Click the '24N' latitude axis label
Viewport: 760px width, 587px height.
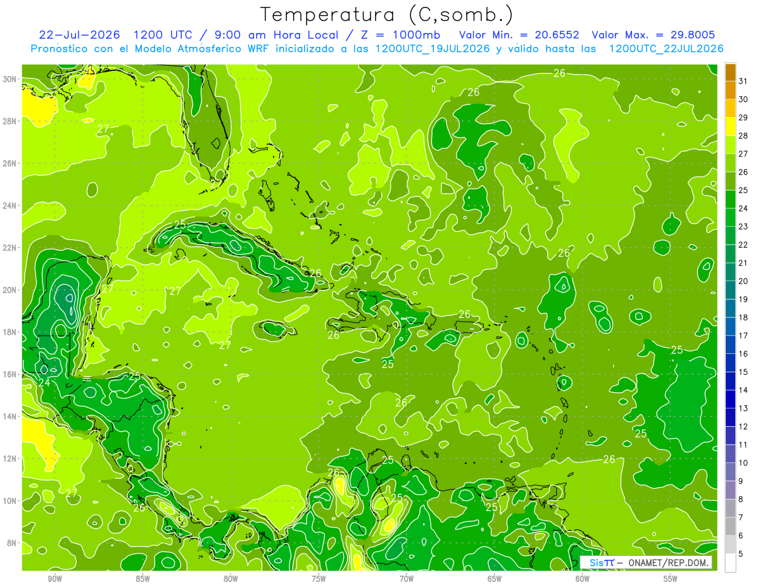[10, 206]
